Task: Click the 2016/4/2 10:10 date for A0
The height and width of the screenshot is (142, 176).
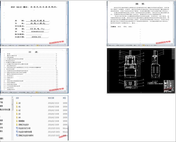Action: [x=54, y=103]
